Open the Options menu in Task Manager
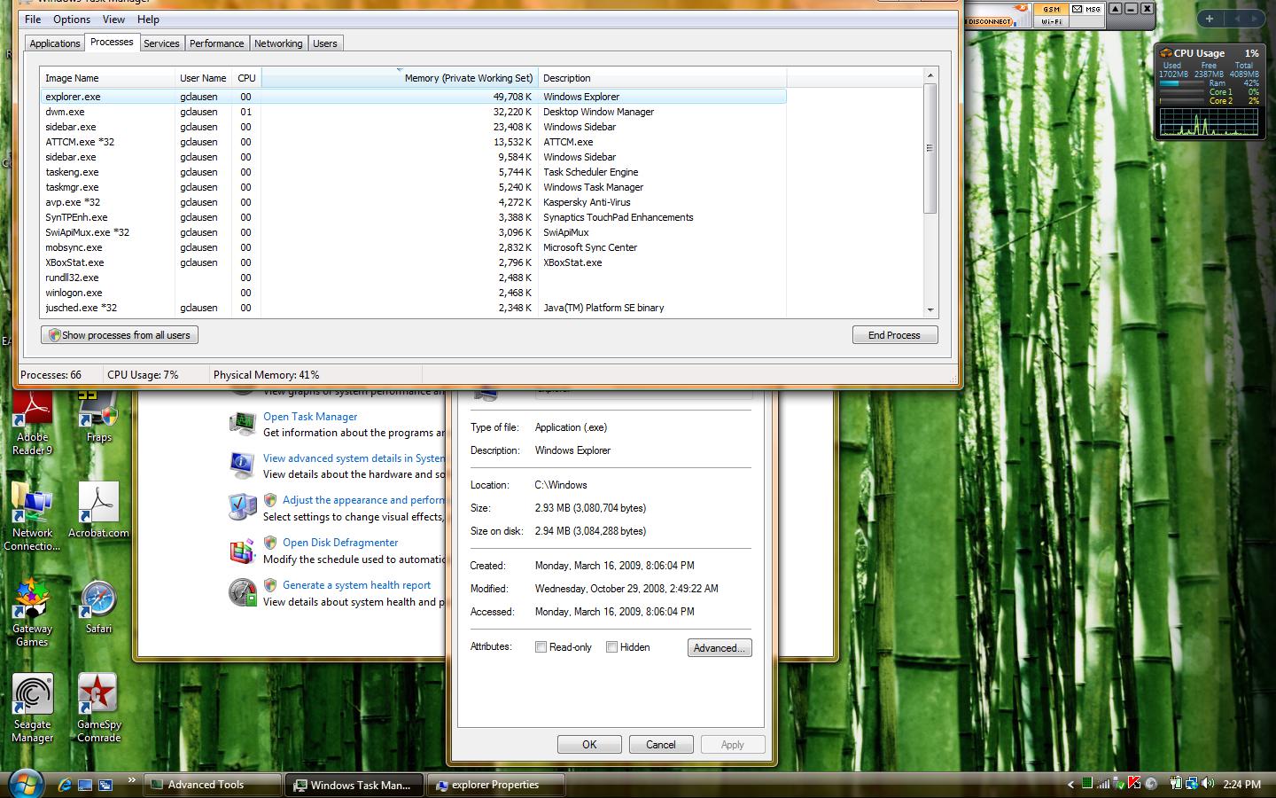The height and width of the screenshot is (798, 1276). coord(72,19)
